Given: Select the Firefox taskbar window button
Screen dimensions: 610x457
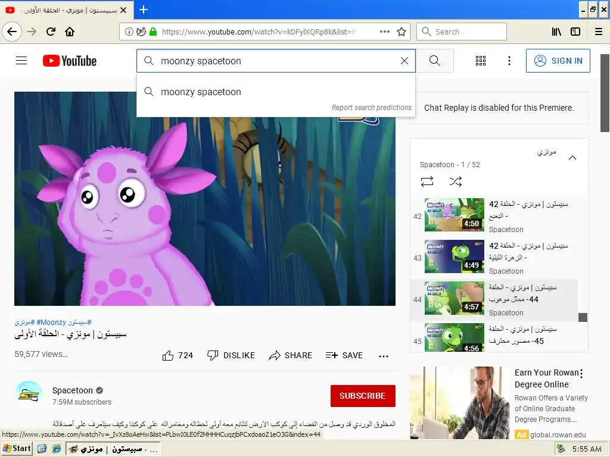Looking at the screenshot, I should tap(113, 449).
